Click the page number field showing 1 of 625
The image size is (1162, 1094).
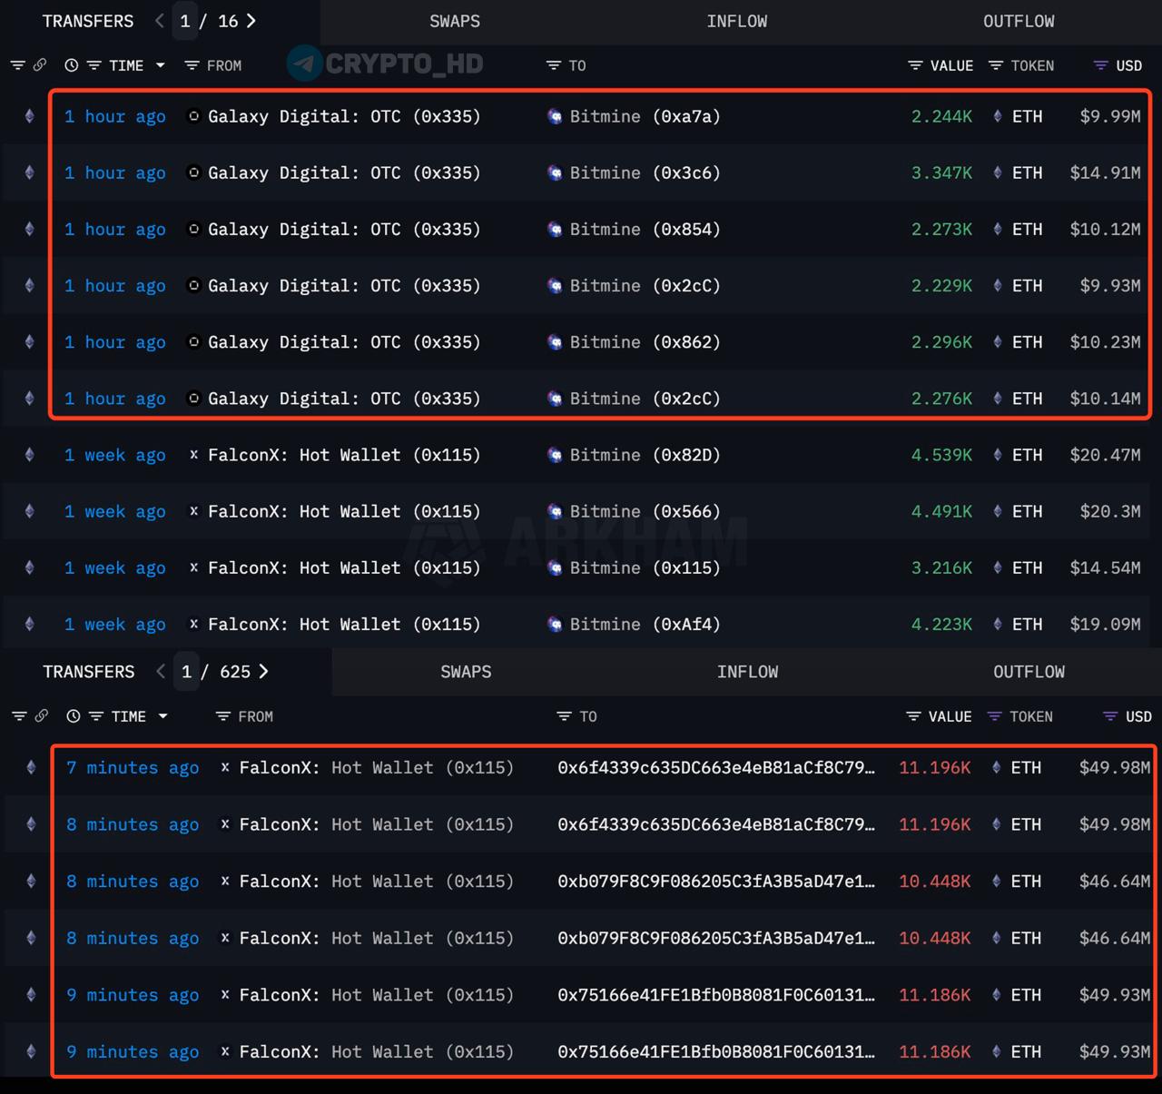pos(186,672)
